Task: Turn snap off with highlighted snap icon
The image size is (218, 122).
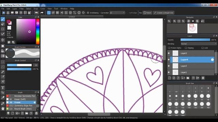Action: (x=49, y=13)
